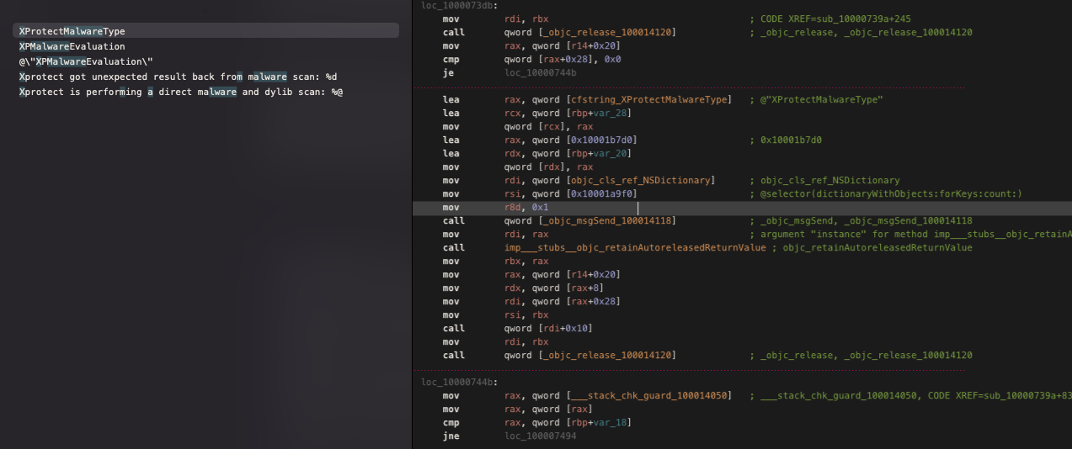Select the XPMalwareEvaluation result row
Image resolution: width=1072 pixels, height=449 pixels.
point(206,46)
